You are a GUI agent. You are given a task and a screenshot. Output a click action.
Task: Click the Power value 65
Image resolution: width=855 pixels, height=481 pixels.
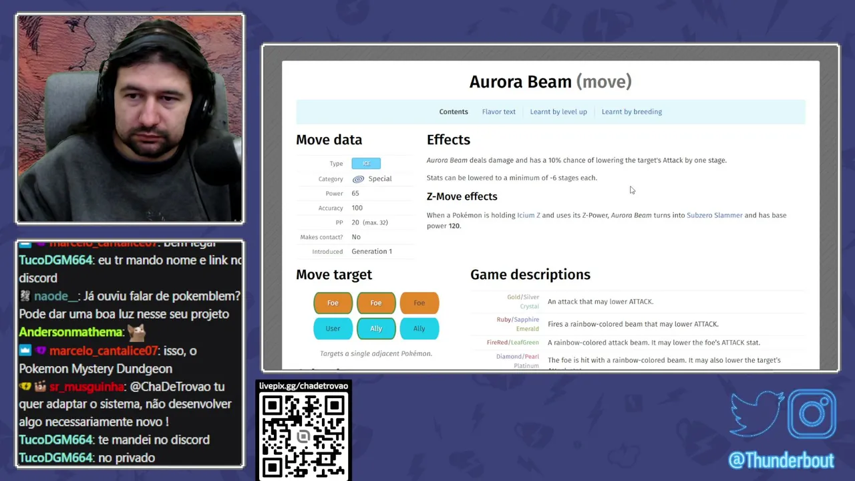355,193
